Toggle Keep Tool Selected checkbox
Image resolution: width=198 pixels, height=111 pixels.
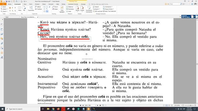(x=104, y=11)
